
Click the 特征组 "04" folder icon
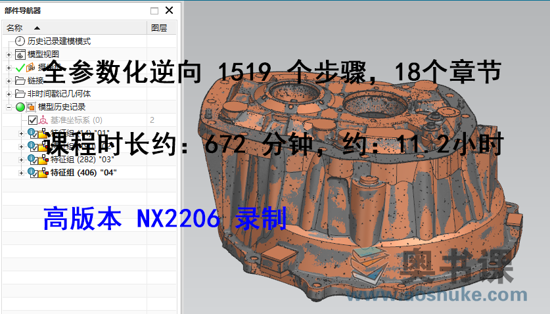pyautogui.click(x=43, y=173)
